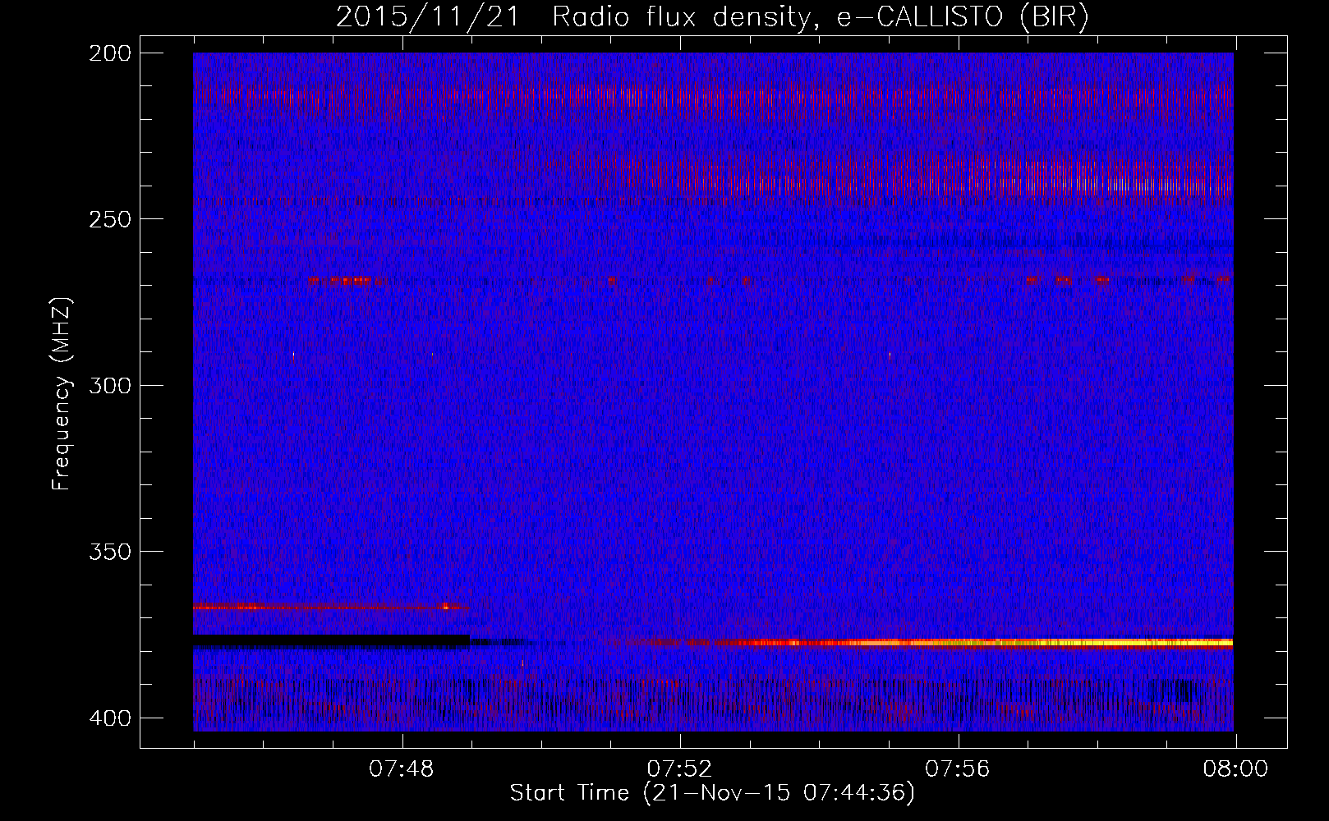1329x821 pixels.
Task: Select the 300 frequency tick label
Action: [x=108, y=385]
